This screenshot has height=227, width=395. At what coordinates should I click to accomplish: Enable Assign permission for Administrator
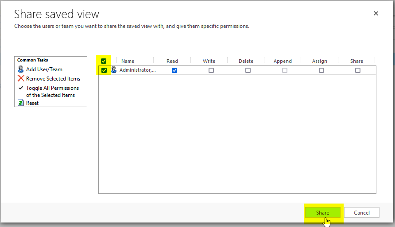click(x=321, y=70)
